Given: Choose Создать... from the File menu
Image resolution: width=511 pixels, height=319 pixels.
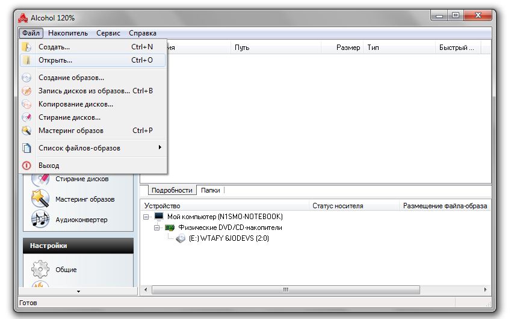Looking at the screenshot, I should 93,47.
